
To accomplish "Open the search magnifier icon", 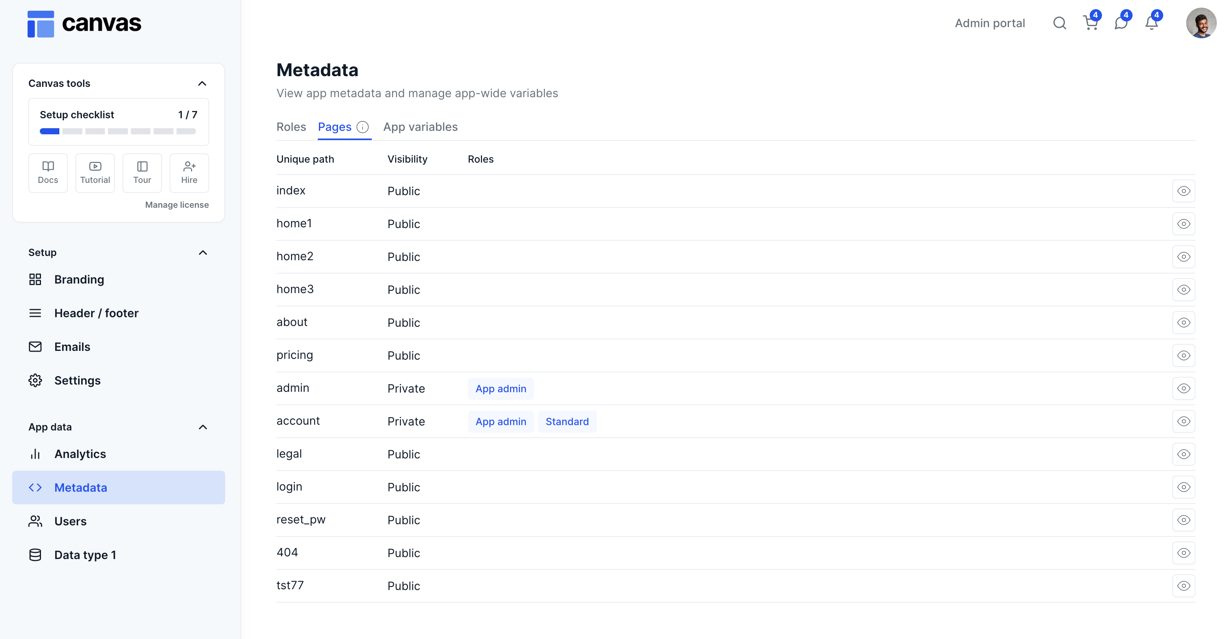I will (1059, 23).
